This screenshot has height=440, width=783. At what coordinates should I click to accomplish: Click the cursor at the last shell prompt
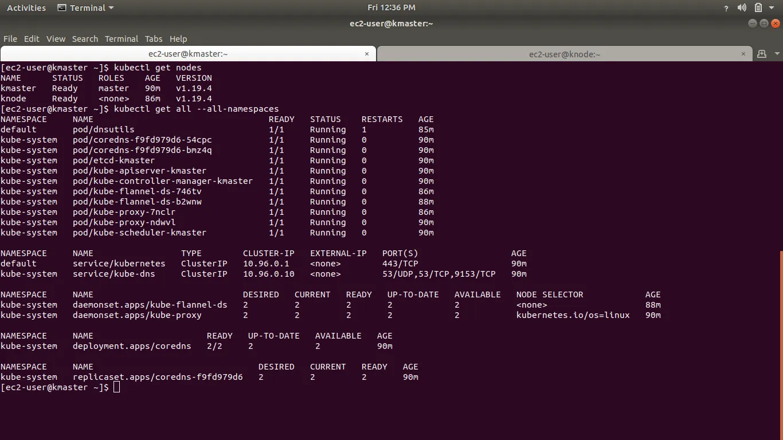(x=117, y=387)
